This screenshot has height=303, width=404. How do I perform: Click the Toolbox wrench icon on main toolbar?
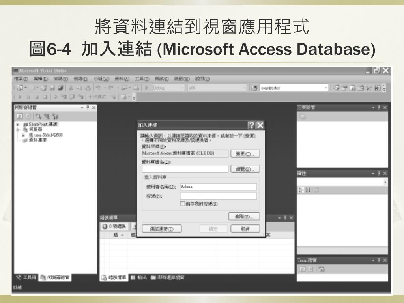[369, 88]
